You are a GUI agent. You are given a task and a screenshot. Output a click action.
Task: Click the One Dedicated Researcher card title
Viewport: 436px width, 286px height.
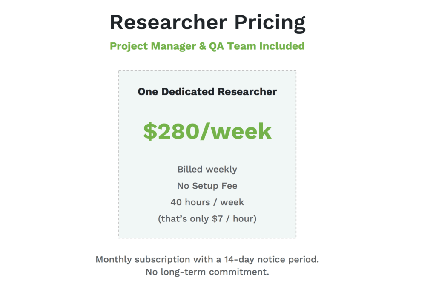(207, 91)
